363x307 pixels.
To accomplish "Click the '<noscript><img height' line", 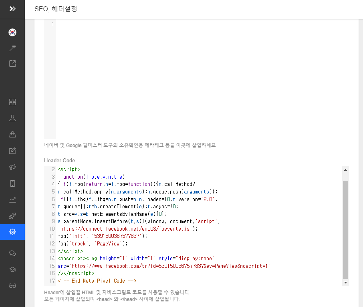I will click(x=136, y=259).
